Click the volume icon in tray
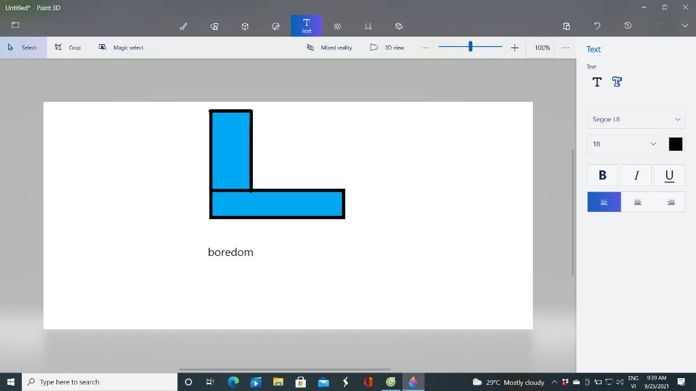This screenshot has height=391, width=696. (x=620, y=382)
